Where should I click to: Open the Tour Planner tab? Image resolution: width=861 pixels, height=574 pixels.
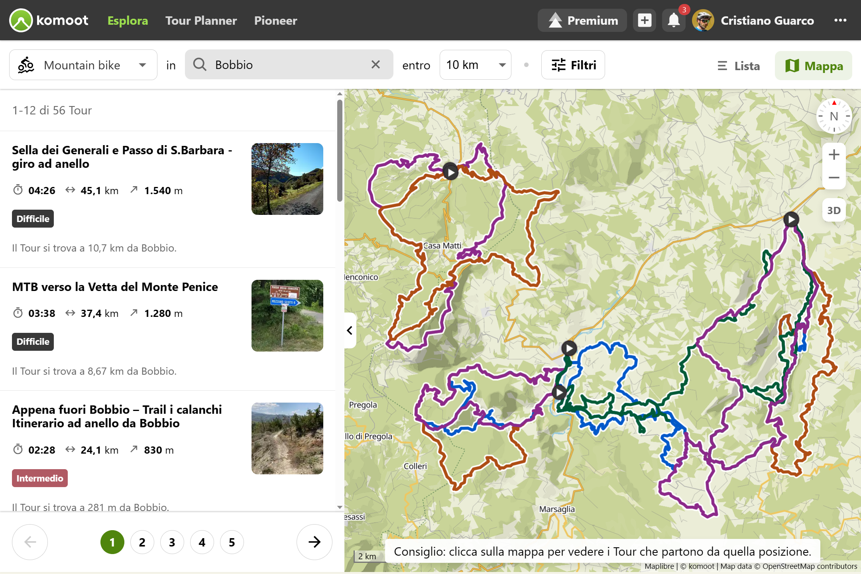click(x=201, y=20)
